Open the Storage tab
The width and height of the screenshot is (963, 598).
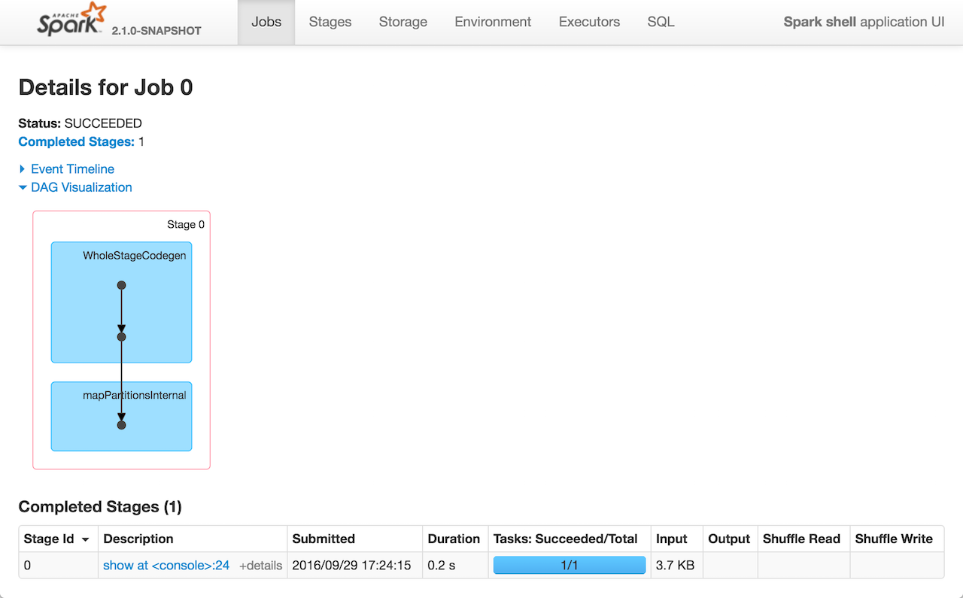click(403, 22)
